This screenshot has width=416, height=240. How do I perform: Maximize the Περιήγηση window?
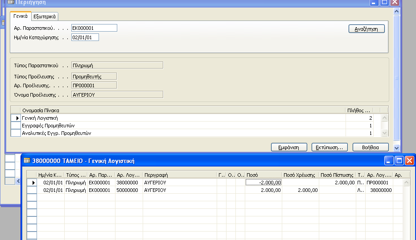point(384,2)
